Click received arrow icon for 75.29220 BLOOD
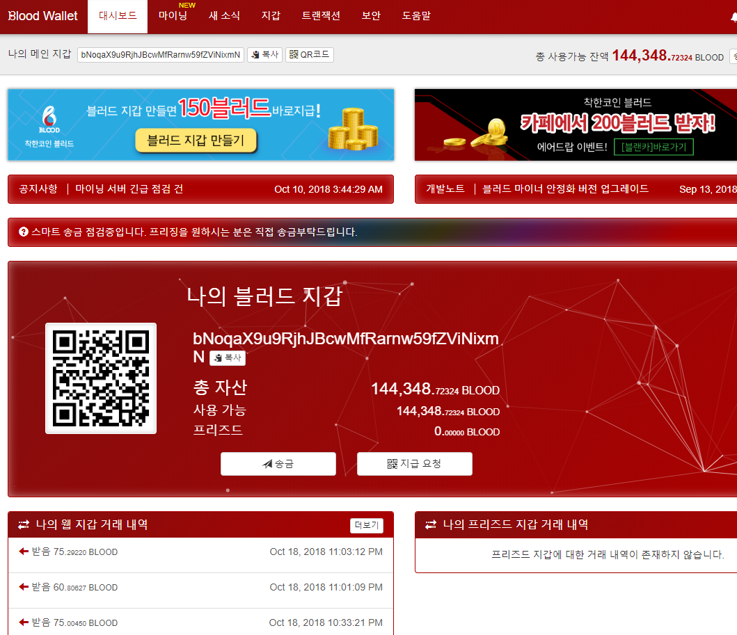The height and width of the screenshot is (635, 737). tap(24, 552)
